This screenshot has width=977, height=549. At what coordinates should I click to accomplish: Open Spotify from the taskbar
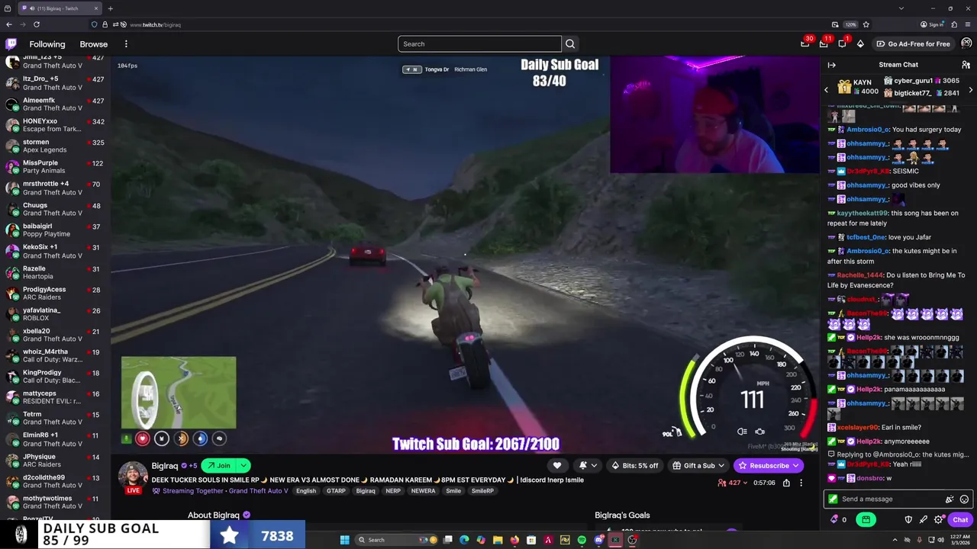582,540
